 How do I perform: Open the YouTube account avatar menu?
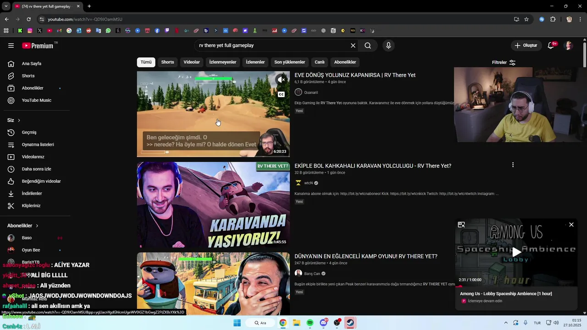569,45
